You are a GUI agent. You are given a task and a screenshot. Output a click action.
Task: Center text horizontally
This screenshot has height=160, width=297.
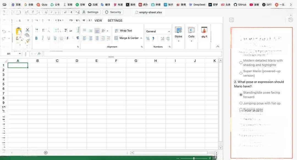[x=91, y=38]
